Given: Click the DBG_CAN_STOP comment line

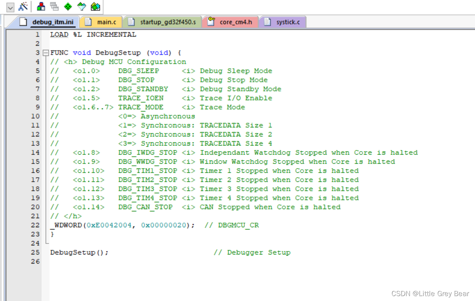Looking at the screenshot, I should pos(196,207).
